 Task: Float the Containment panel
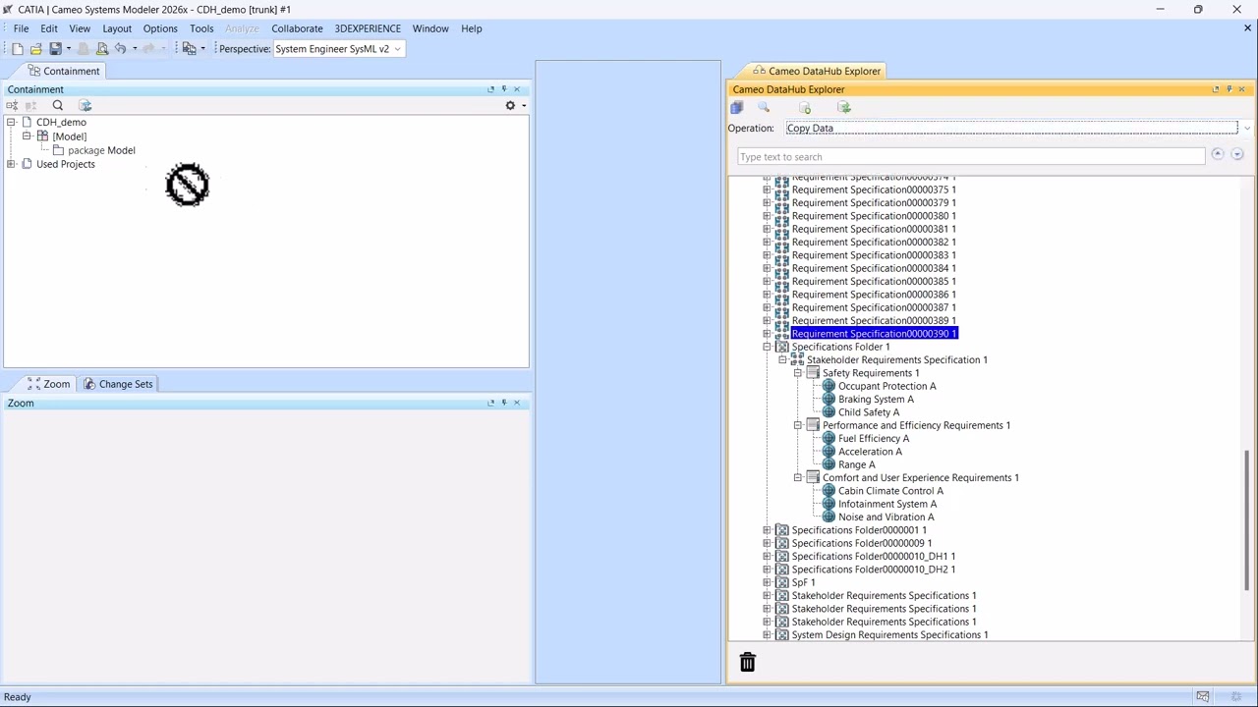click(x=491, y=89)
